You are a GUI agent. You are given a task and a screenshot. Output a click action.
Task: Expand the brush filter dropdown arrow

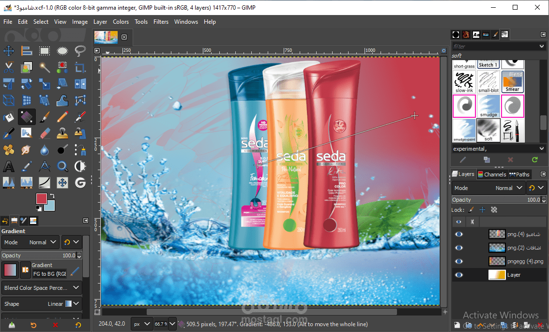click(x=542, y=46)
